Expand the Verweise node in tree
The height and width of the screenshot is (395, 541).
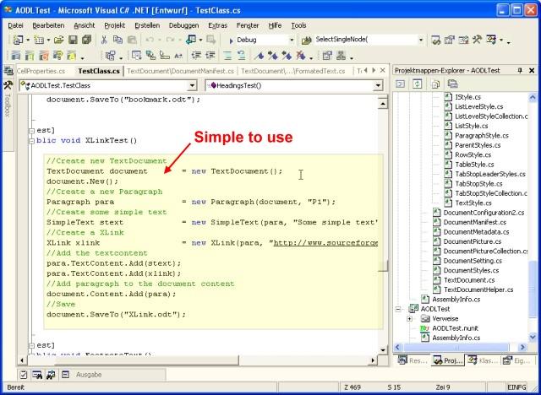(409, 320)
